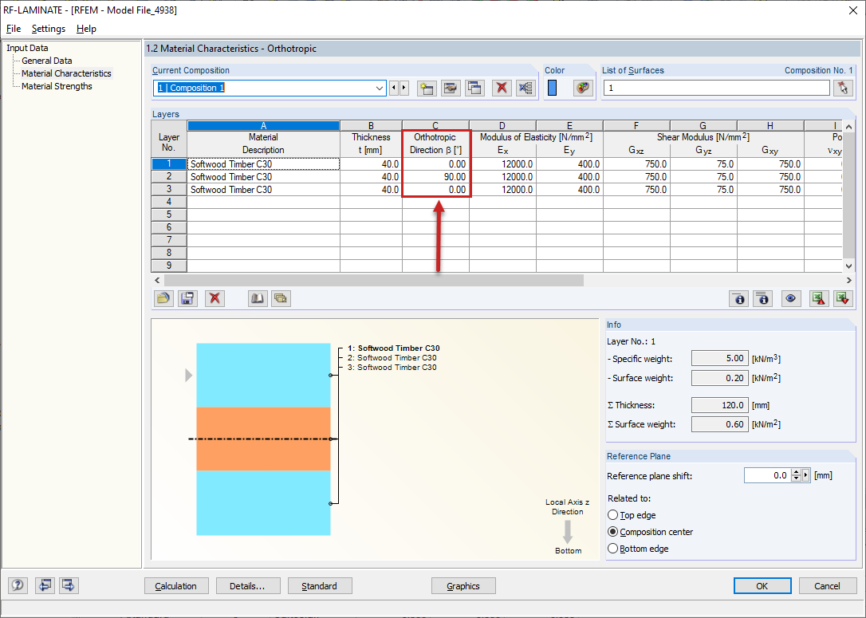The image size is (866, 618).
Task: Confirm with the OK button
Action: tap(762, 586)
